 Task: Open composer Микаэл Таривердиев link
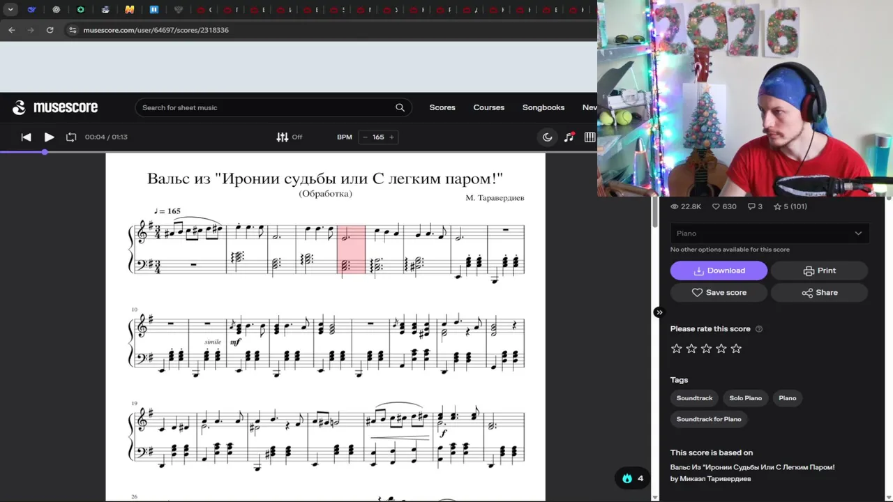coord(716,479)
